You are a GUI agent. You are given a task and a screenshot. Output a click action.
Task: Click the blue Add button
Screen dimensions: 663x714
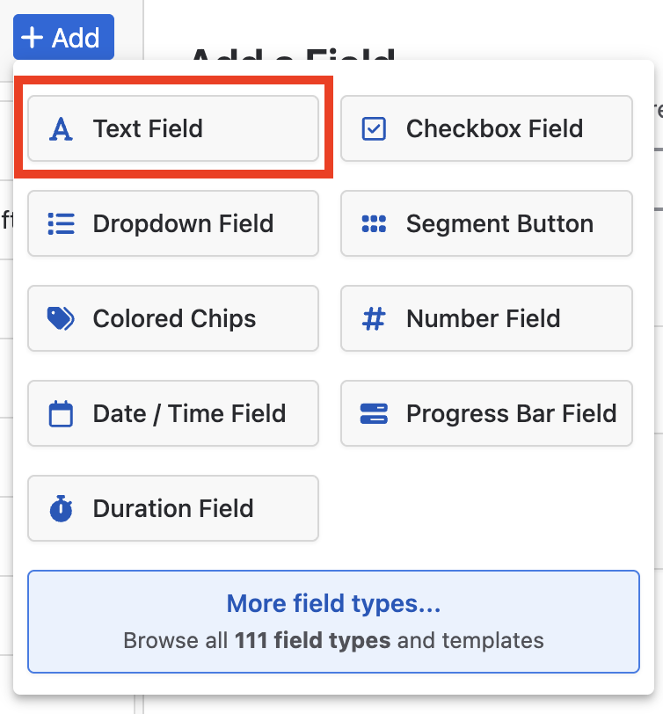(63, 37)
